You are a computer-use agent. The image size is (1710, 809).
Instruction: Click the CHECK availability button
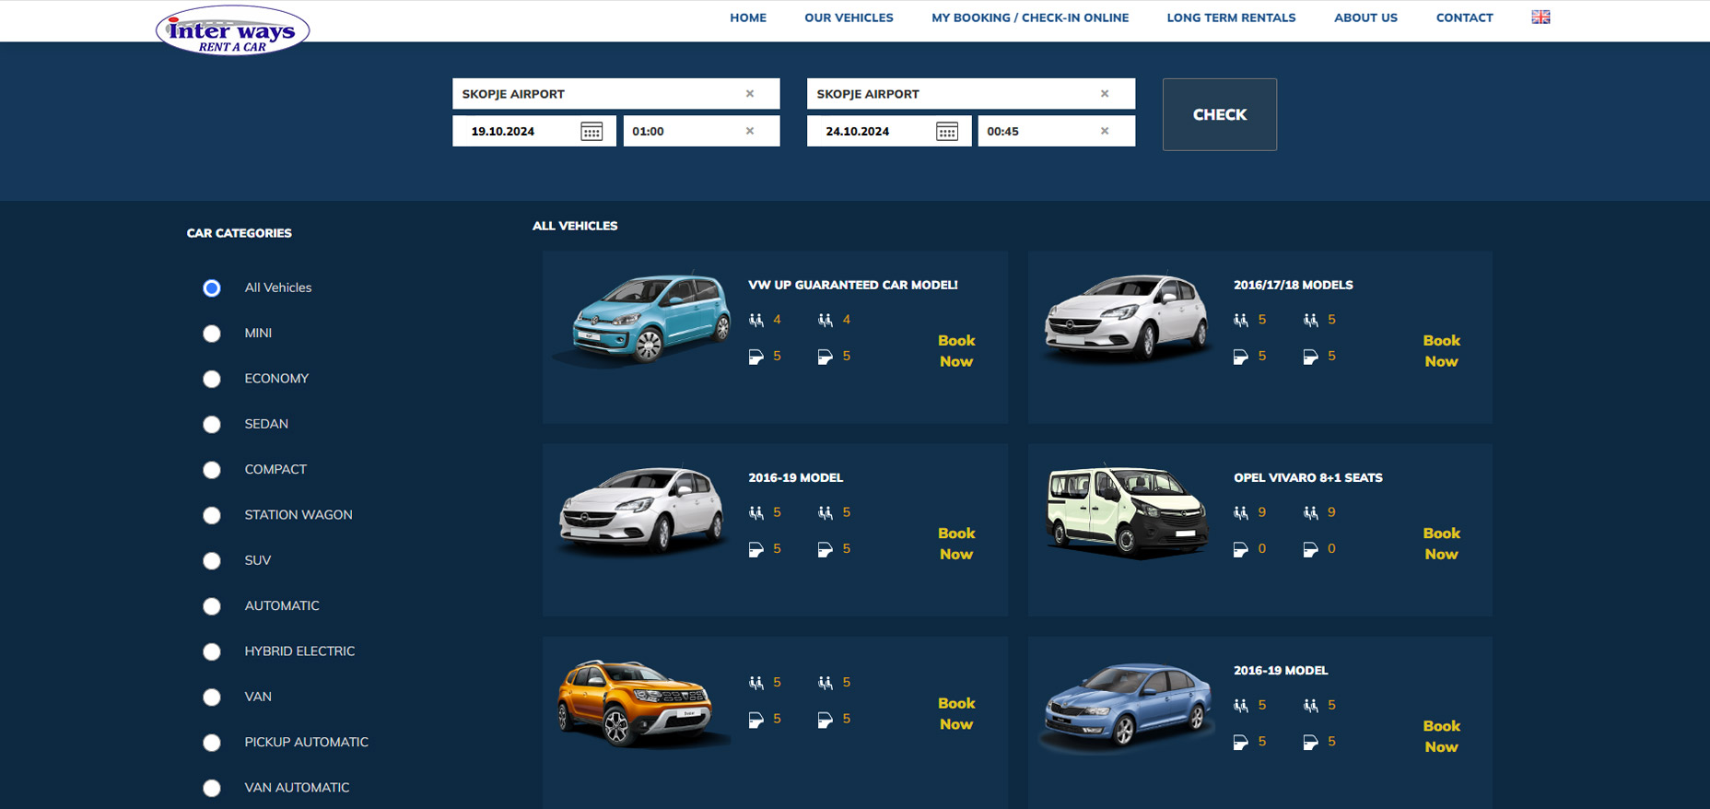click(1220, 114)
